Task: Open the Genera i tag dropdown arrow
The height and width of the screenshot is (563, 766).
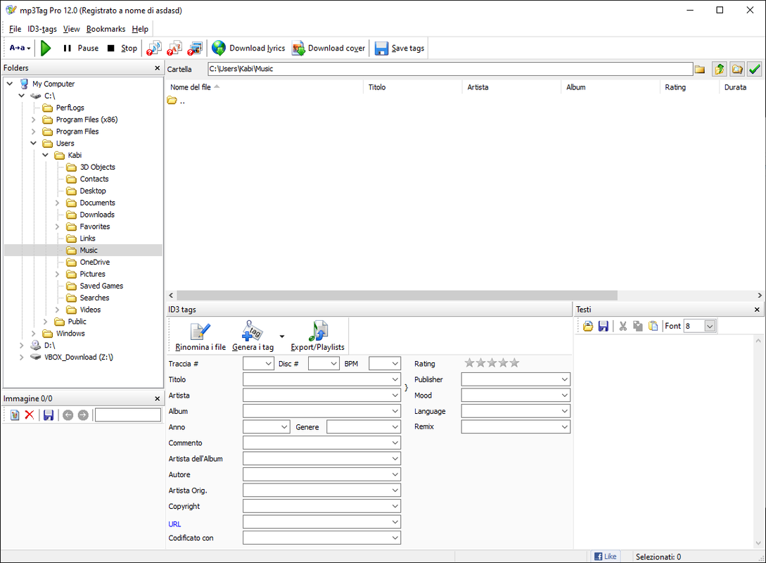Action: click(282, 336)
